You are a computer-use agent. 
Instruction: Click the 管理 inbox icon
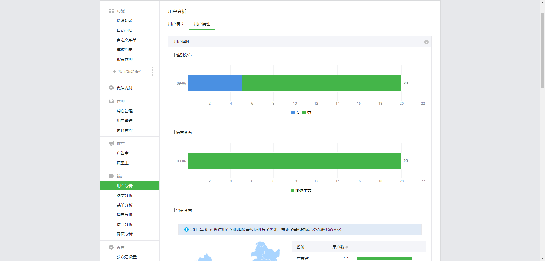111,101
